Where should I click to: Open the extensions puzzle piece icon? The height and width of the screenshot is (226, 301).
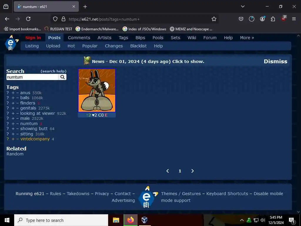click(273, 19)
